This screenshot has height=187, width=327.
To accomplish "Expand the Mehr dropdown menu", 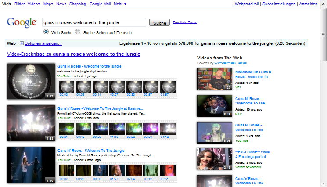I will pyautogui.click(x=120, y=4).
